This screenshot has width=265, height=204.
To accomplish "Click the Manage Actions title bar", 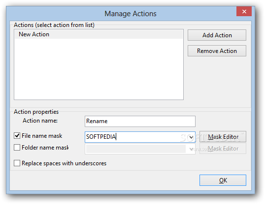I will point(130,13).
